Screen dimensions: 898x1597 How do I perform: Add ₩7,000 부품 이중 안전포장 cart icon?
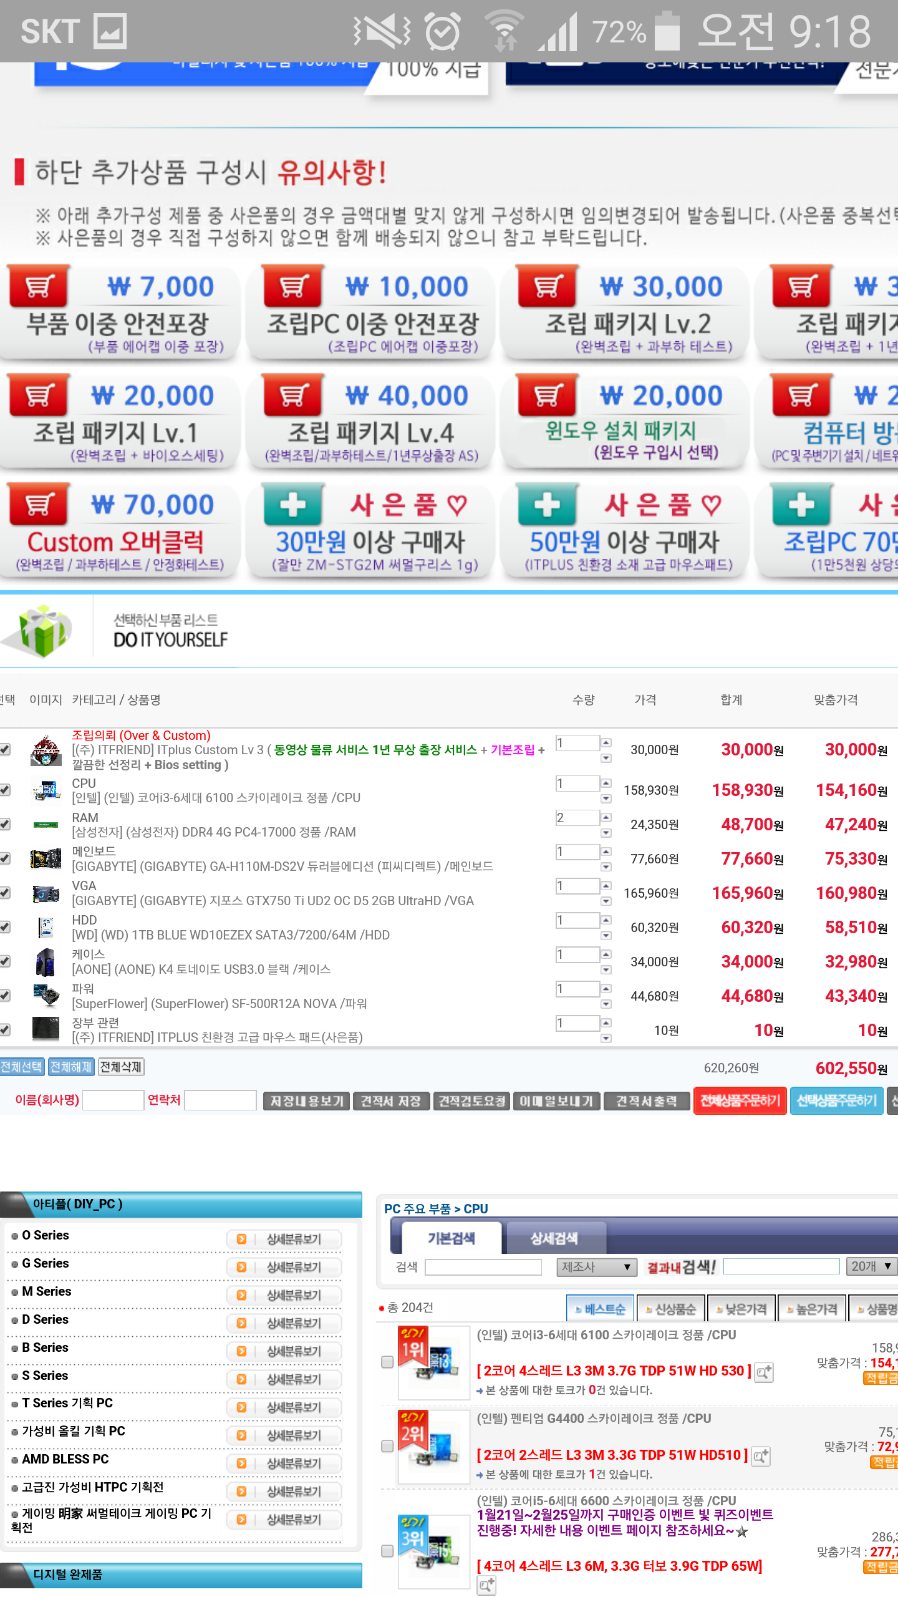pyautogui.click(x=38, y=286)
